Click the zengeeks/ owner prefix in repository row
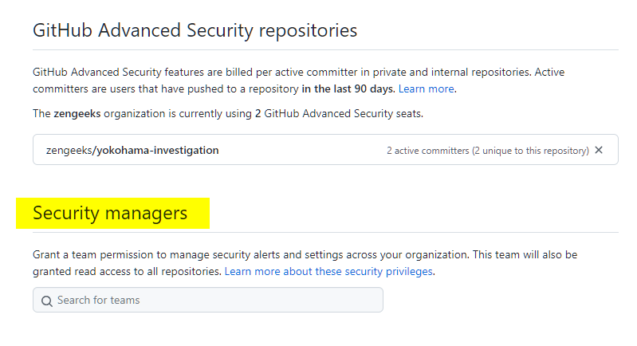This screenshot has height=346, width=637. click(x=71, y=150)
